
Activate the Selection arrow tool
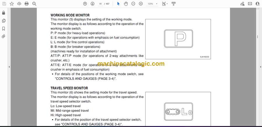tap(118, 4)
